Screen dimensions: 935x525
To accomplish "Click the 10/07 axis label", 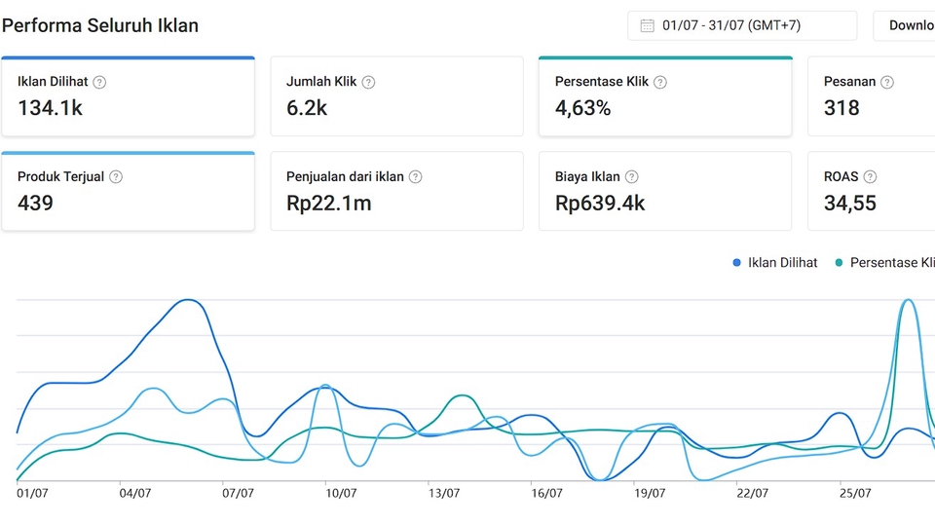I will click(x=341, y=494).
